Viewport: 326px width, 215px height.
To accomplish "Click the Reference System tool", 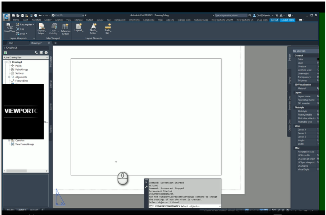I will [x=65, y=29].
